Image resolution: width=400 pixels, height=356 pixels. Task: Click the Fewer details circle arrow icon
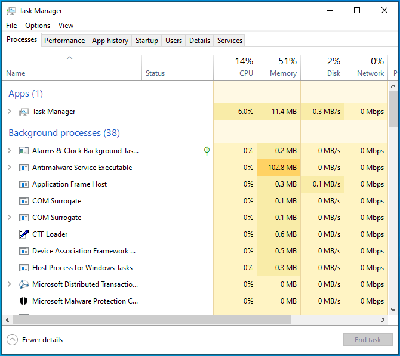point(13,340)
